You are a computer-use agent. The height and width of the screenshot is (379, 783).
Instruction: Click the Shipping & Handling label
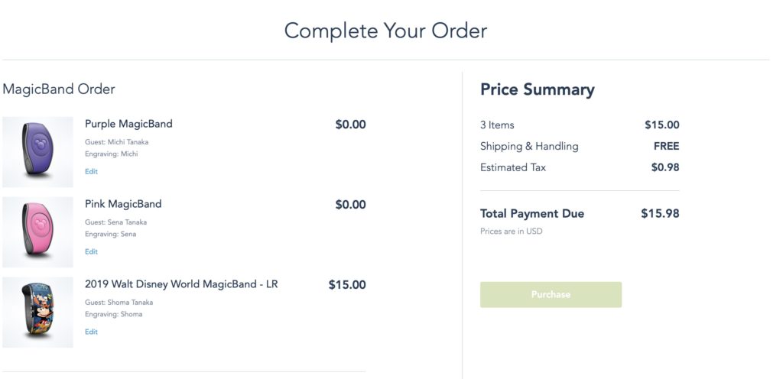pyautogui.click(x=529, y=146)
